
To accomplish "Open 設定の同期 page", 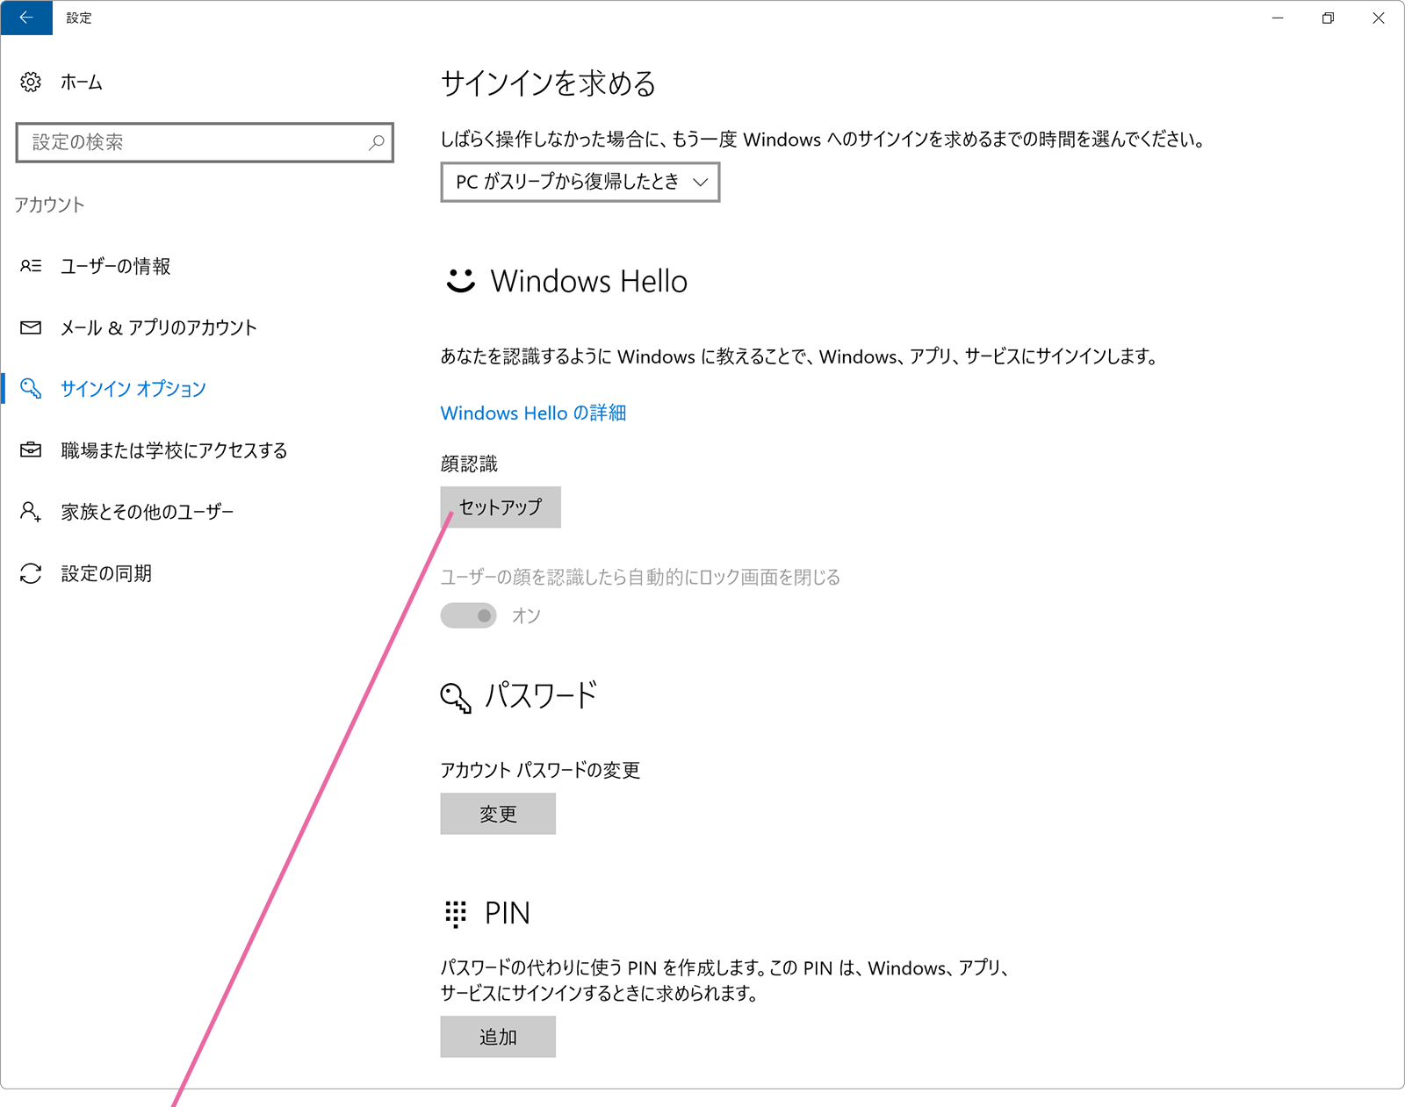I will (x=106, y=573).
